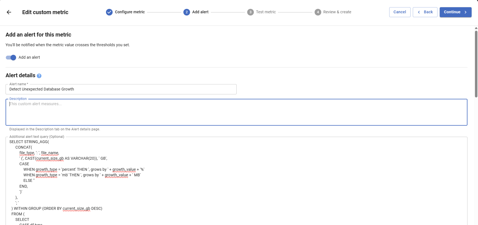478x225 pixels.
Task: Click the completed checkmark on Configure metric step
Action: pyautogui.click(x=109, y=12)
